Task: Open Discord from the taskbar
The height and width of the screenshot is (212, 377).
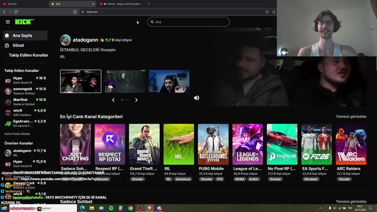Action: [x=159, y=208]
